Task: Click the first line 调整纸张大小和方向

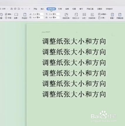Action: tap(74, 41)
